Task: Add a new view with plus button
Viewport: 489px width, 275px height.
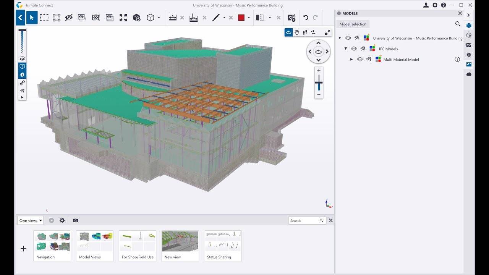Action: 24,249
